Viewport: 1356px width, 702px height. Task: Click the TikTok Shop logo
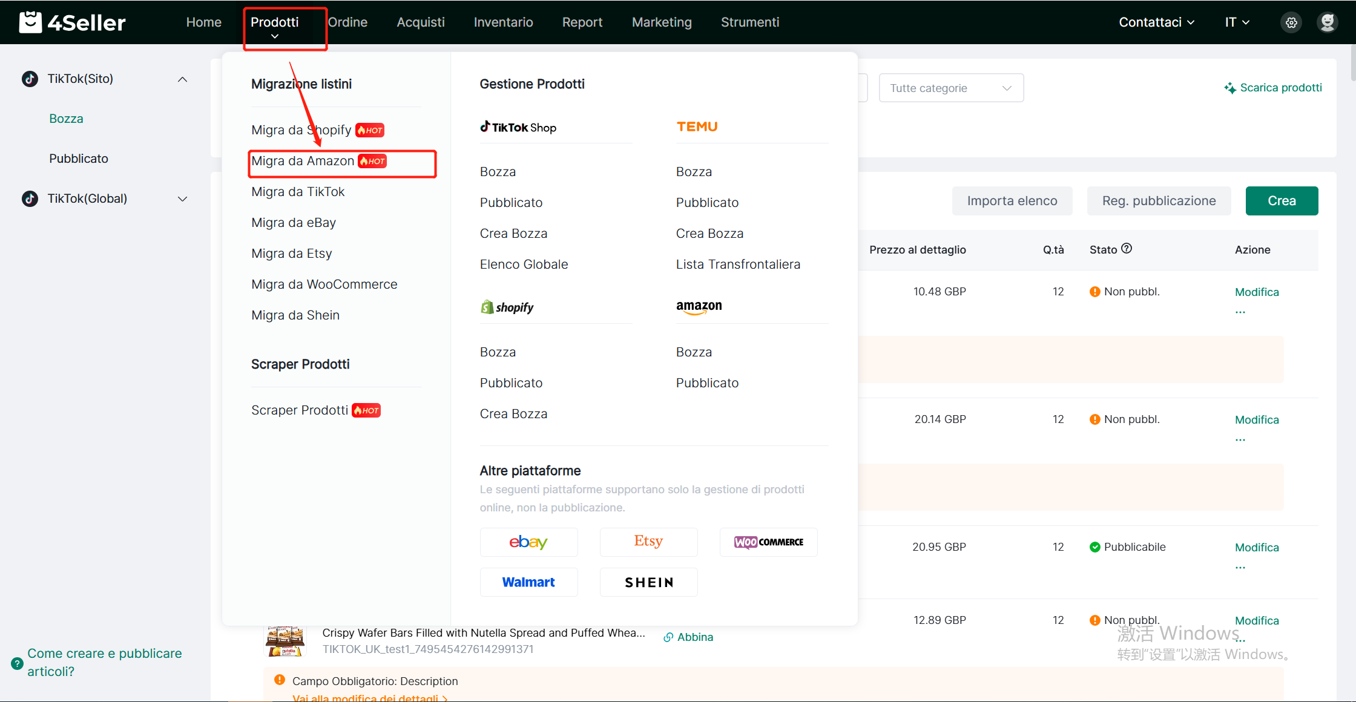coord(518,127)
